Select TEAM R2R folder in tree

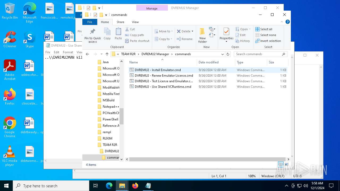pos(108,145)
